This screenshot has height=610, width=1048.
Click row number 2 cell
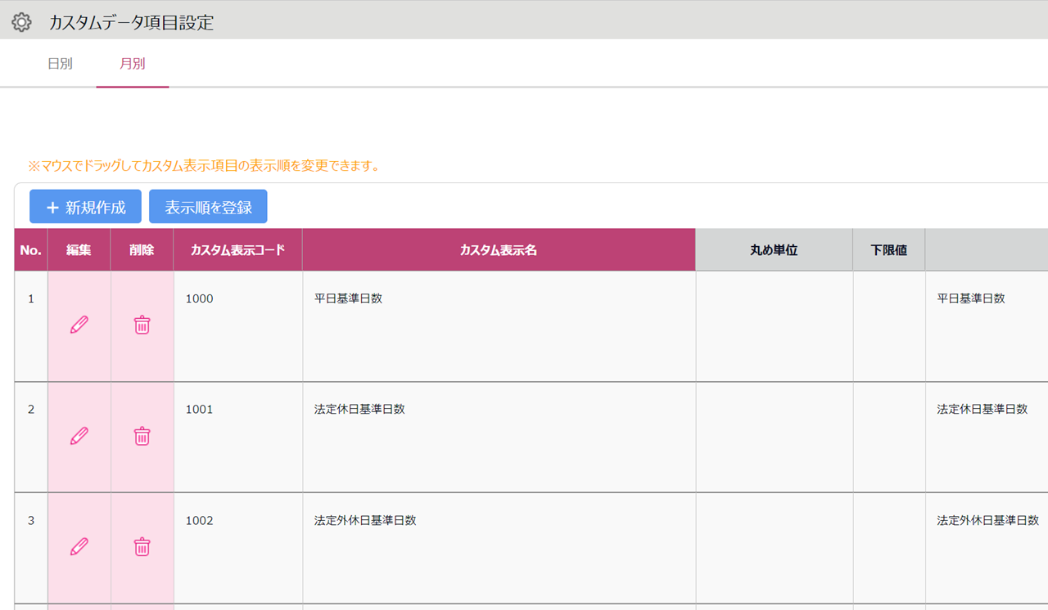[x=31, y=437]
